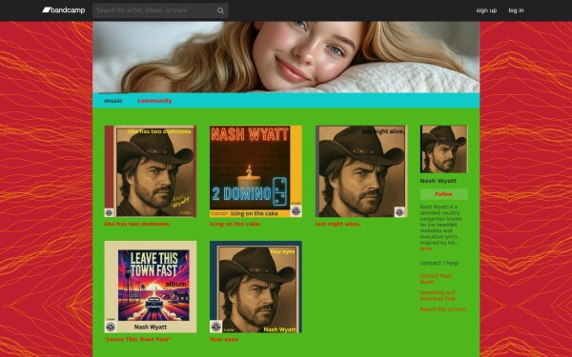Click the Nash Wyatt profile photo in sidebar

(x=443, y=149)
